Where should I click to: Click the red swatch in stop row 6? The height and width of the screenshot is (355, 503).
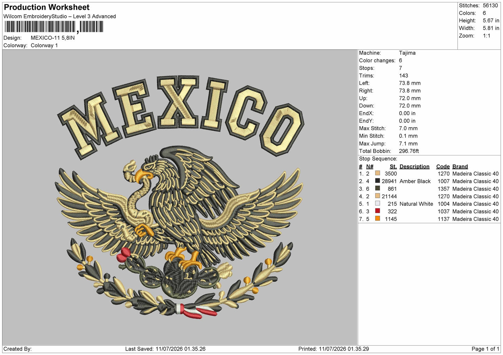(x=378, y=211)
